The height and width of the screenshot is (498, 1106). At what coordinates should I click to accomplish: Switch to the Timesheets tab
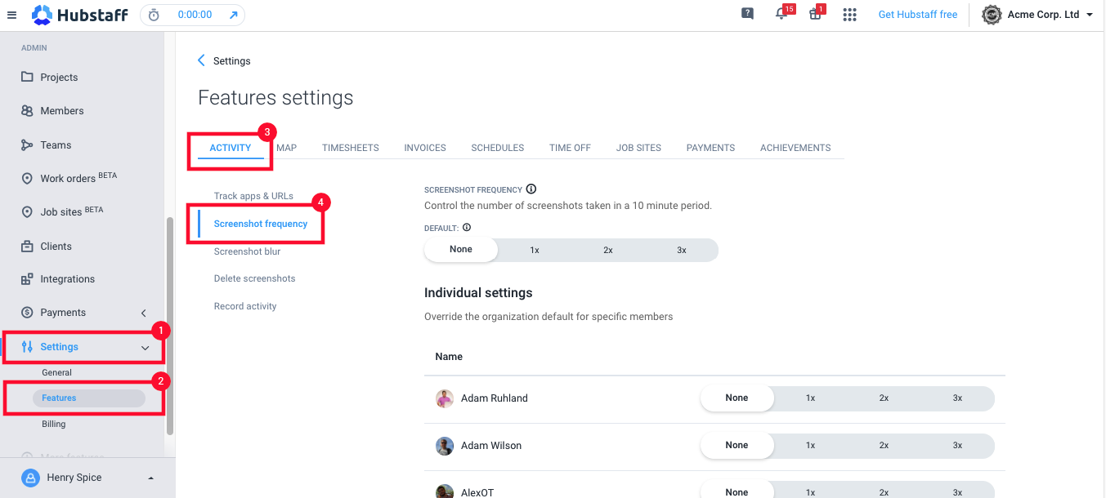click(x=351, y=148)
